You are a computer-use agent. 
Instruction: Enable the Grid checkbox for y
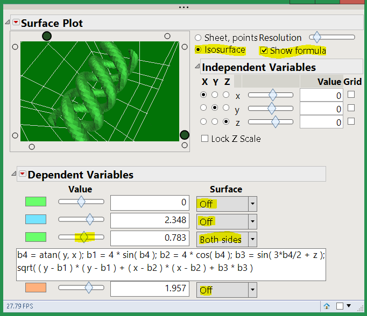[351, 107]
